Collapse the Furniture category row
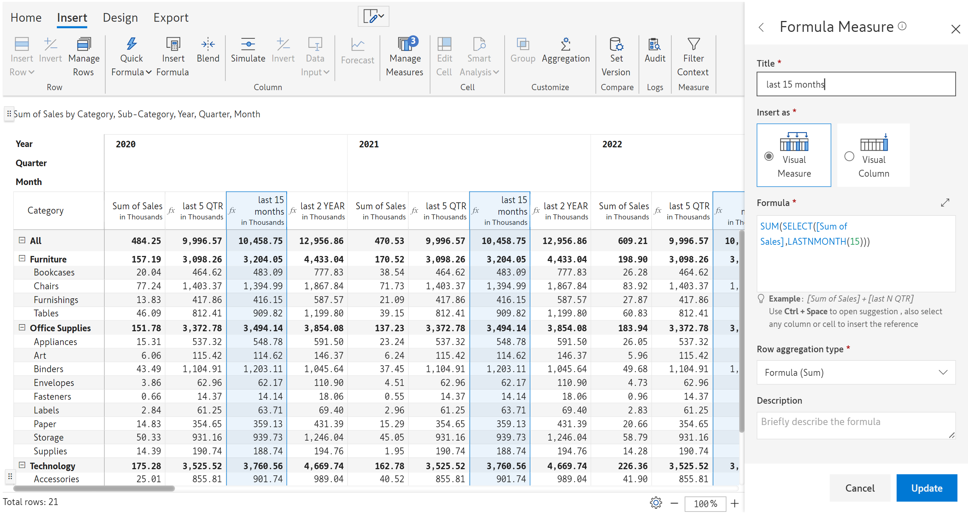968x513 pixels. [22, 258]
